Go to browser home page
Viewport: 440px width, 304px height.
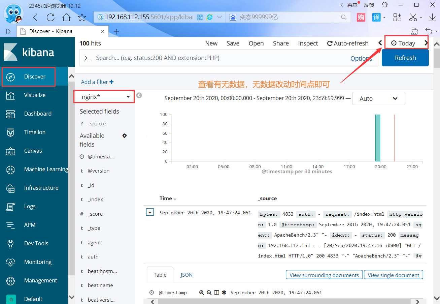click(x=67, y=17)
